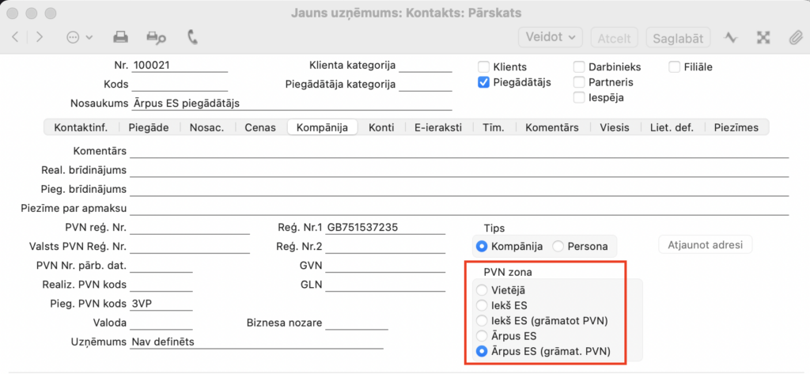The image size is (810, 374).
Task: Click into the Komentārs input field
Action: 459,150
